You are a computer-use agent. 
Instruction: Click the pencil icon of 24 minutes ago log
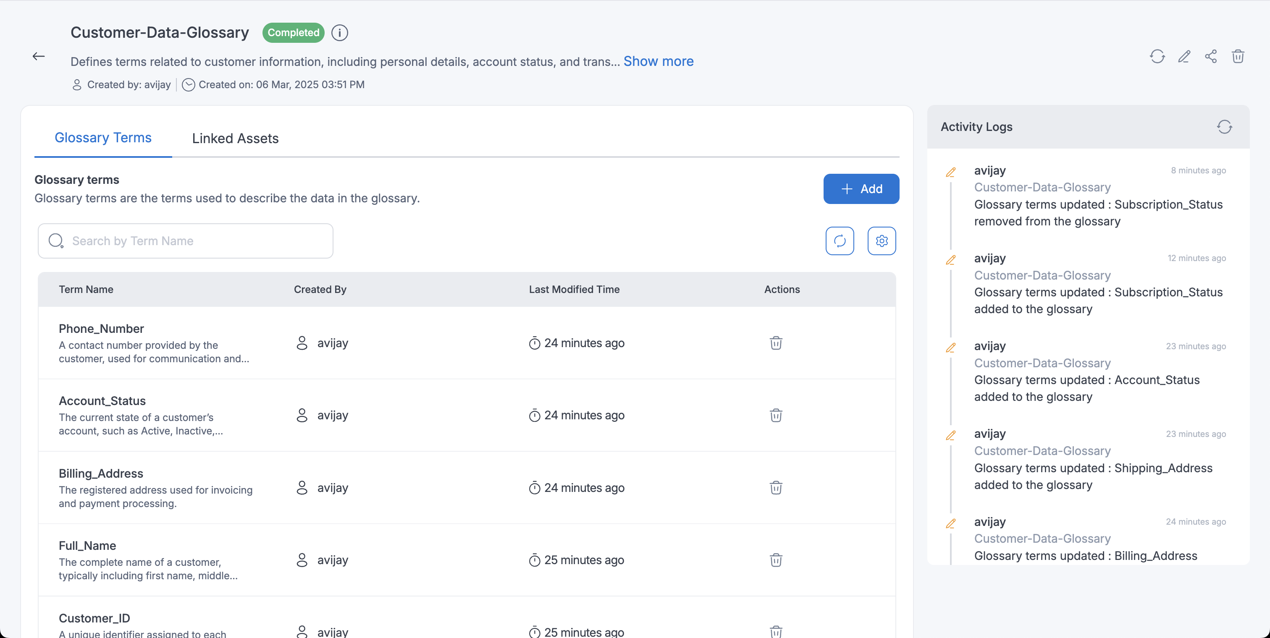(950, 523)
